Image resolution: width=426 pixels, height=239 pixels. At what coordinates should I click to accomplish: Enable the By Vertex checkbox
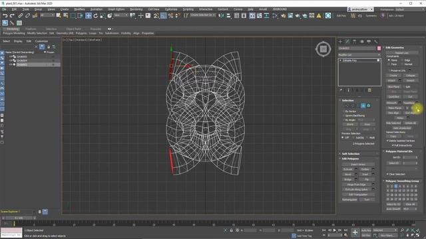[x=343, y=112]
